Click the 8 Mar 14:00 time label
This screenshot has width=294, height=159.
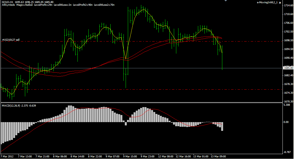click(x=77, y=157)
